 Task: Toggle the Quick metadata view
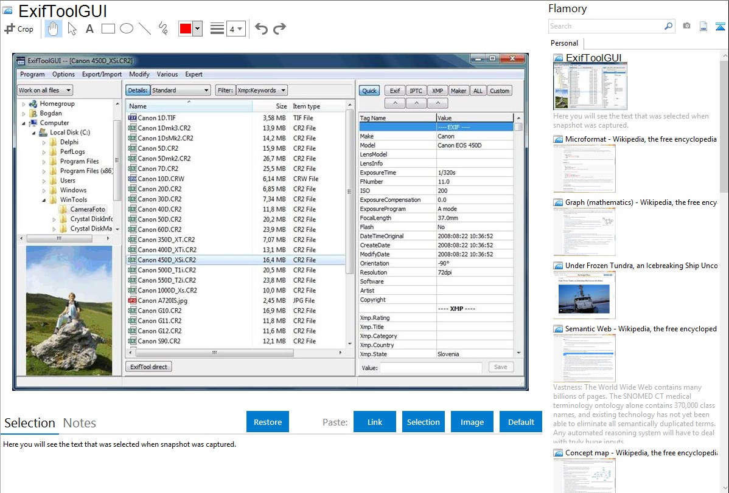(x=369, y=91)
